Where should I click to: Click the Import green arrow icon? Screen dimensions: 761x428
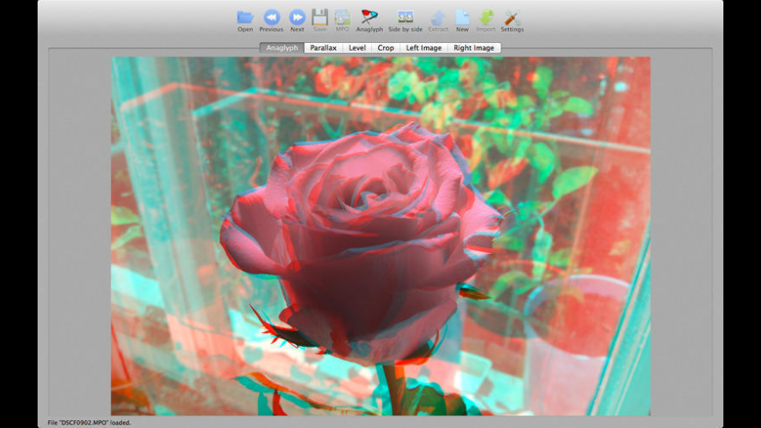point(485,17)
